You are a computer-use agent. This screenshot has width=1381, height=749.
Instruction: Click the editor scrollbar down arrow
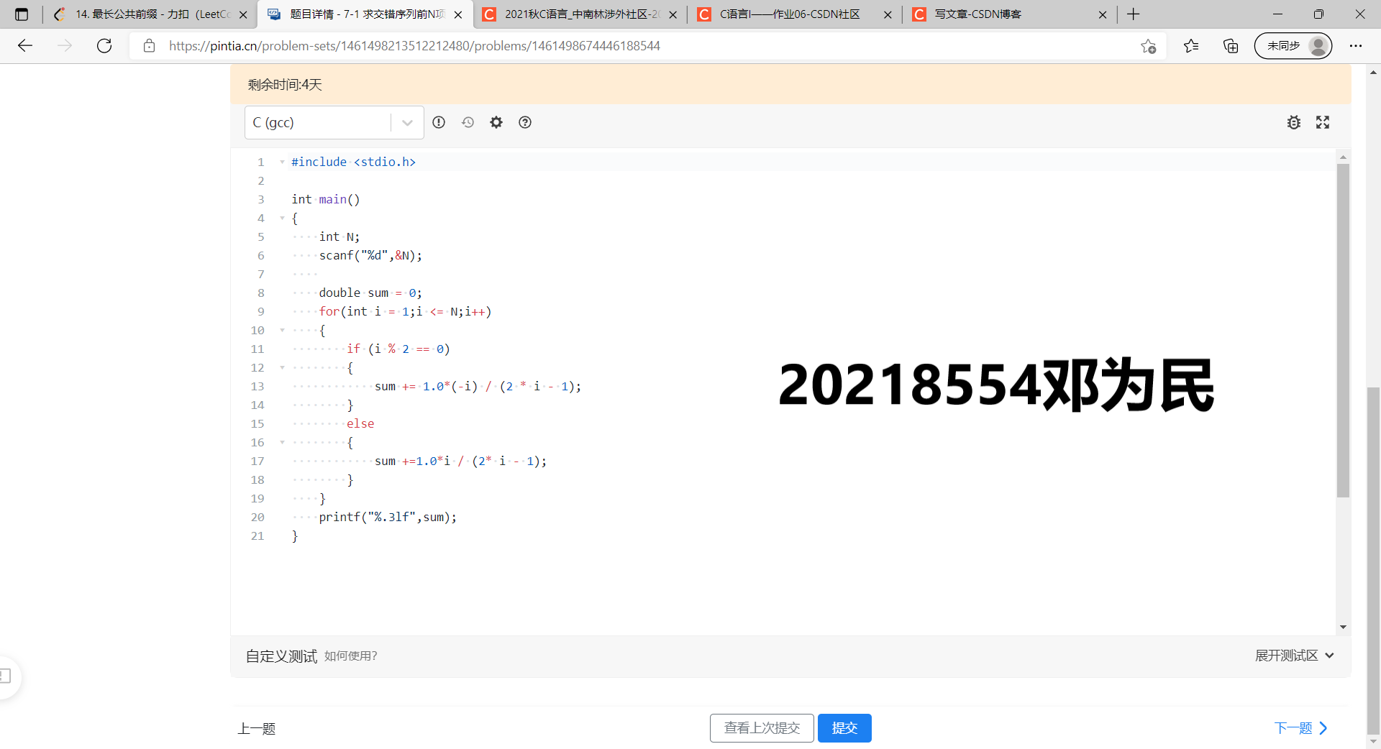point(1343,628)
